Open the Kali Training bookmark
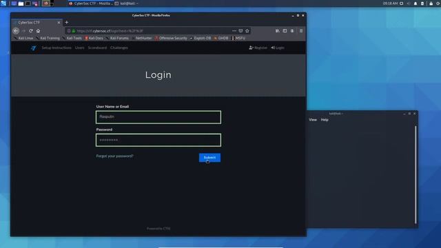This screenshot has height=248, width=441. pyautogui.click(x=48, y=38)
